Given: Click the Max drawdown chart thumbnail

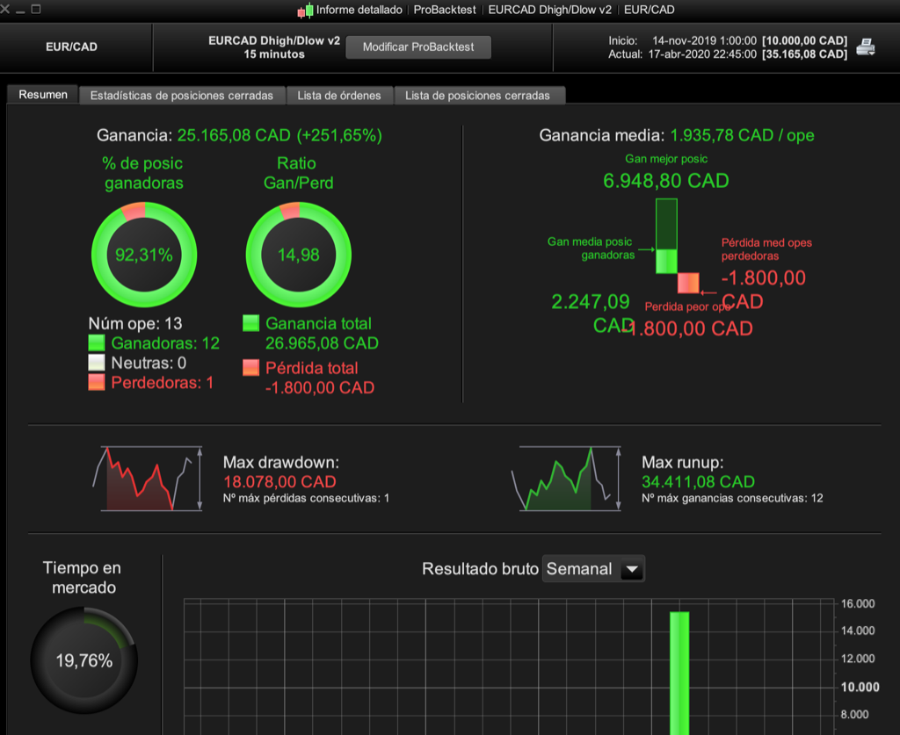Looking at the screenshot, I should pos(148,479).
